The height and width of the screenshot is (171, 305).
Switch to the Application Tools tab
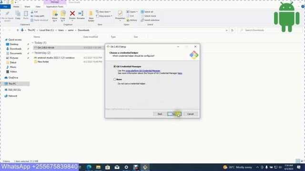55,7
